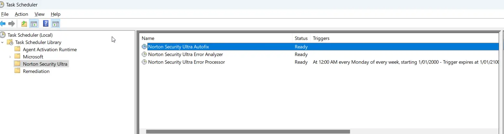Click the clock icon of Error Processor task

pos(144,62)
